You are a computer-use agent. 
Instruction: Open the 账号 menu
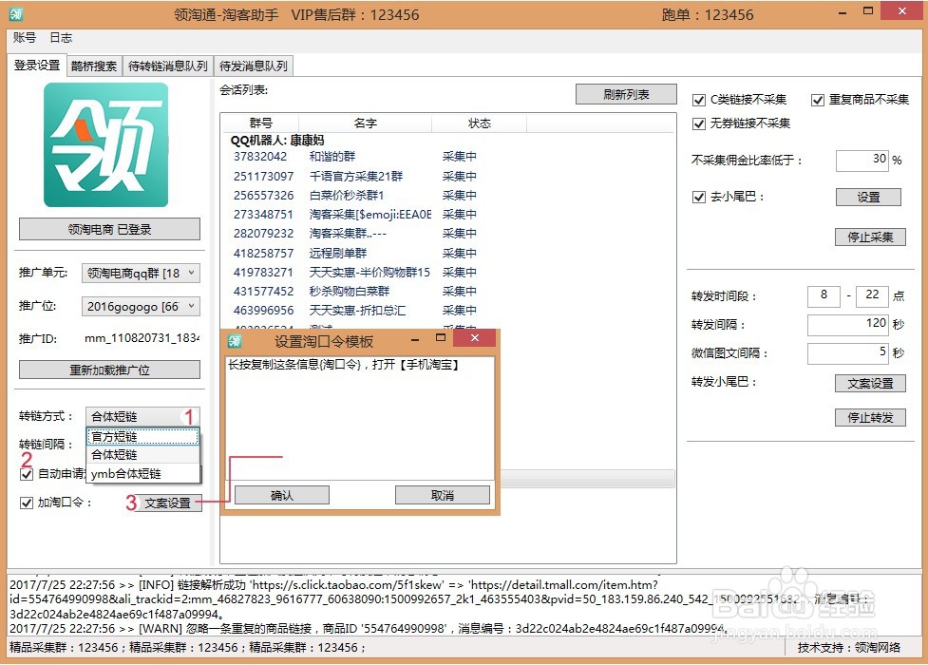(x=26, y=37)
